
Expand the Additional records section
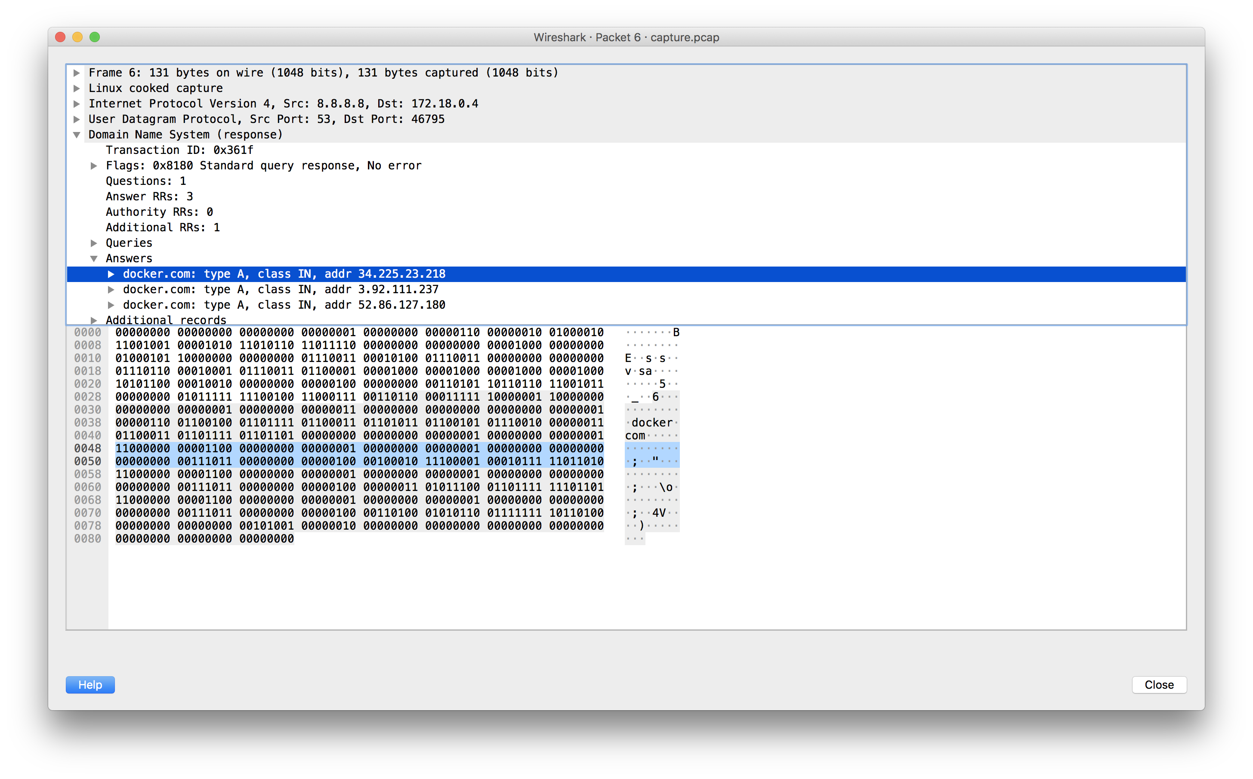(94, 320)
